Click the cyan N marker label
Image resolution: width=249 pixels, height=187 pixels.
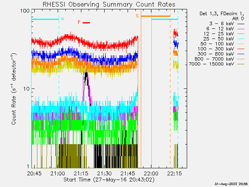63,19
